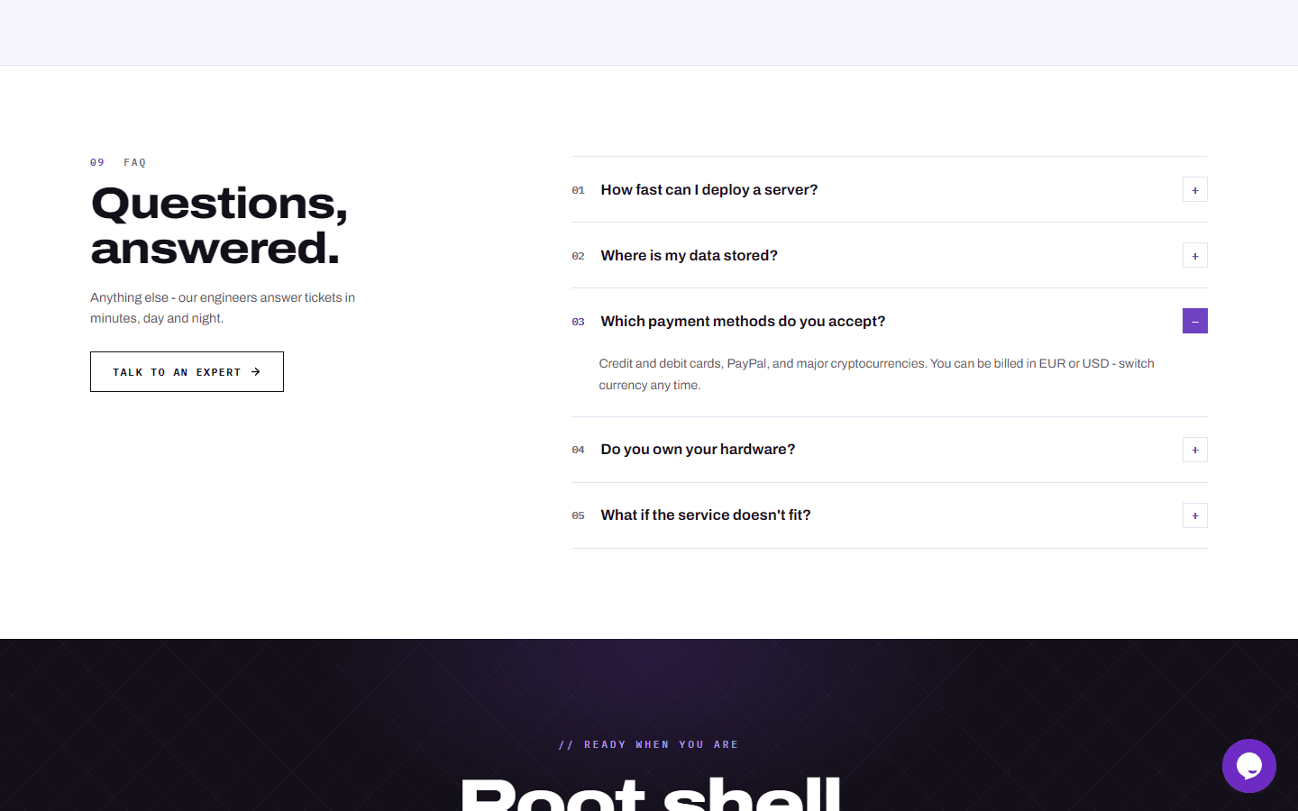Screen dimensions: 1298x811
Task: Click FAQ number 01 label
Action: 578,190
